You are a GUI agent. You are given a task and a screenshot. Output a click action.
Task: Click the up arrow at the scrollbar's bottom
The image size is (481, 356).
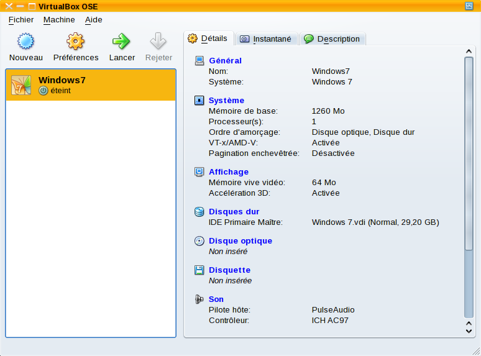[469, 323]
